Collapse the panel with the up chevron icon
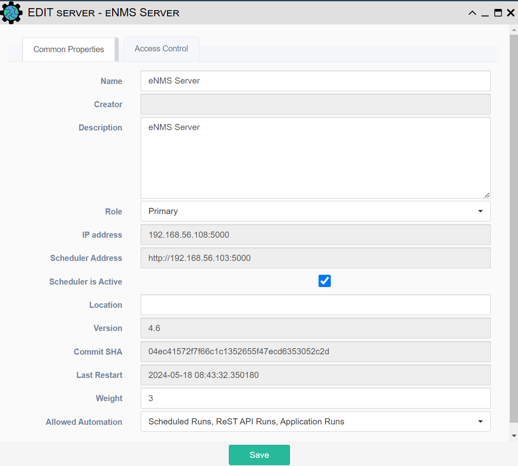Screen dimensions: 518x466 click(472, 13)
